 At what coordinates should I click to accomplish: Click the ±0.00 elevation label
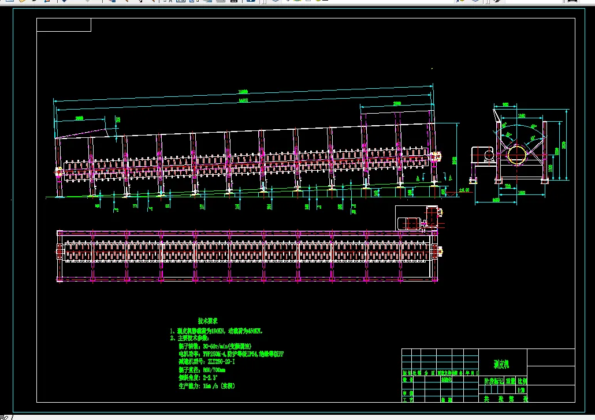click(464, 190)
